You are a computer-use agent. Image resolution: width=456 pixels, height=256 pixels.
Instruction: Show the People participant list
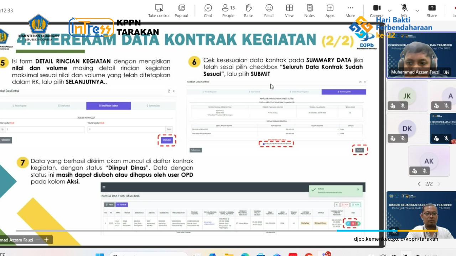(x=228, y=11)
